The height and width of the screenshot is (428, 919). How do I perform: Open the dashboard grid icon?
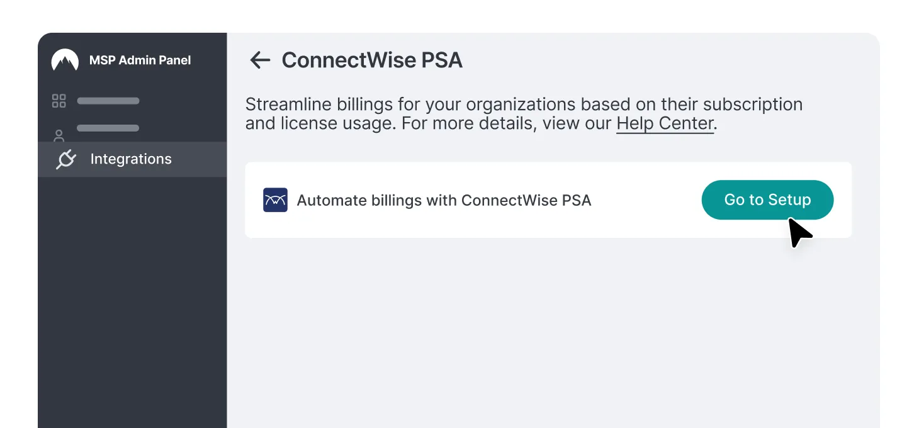point(59,101)
